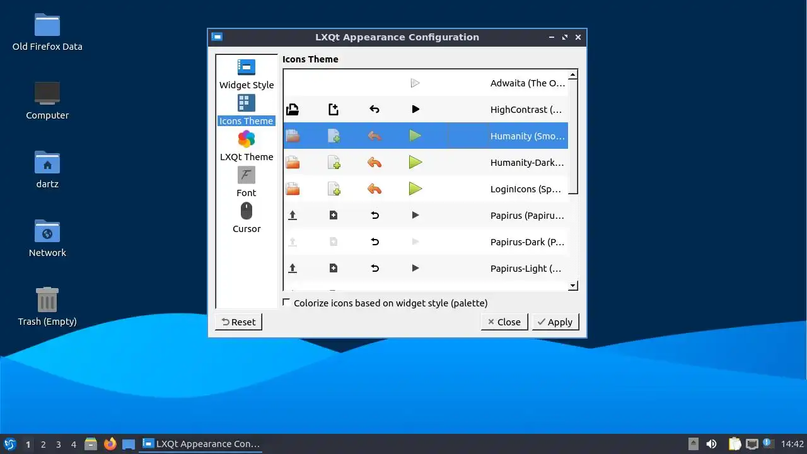
Task: Click the theme list vertical scrollbar handle
Action: coord(573,136)
